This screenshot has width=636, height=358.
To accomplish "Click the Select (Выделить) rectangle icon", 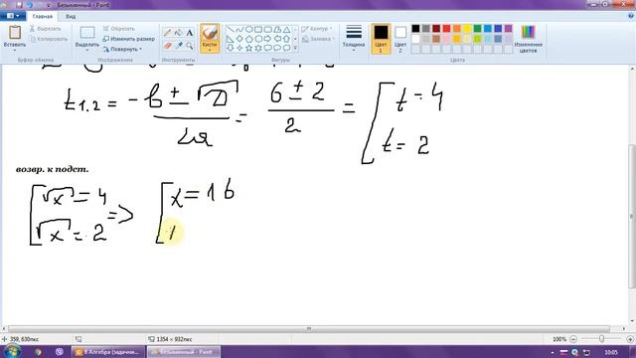I will pyautogui.click(x=87, y=33).
